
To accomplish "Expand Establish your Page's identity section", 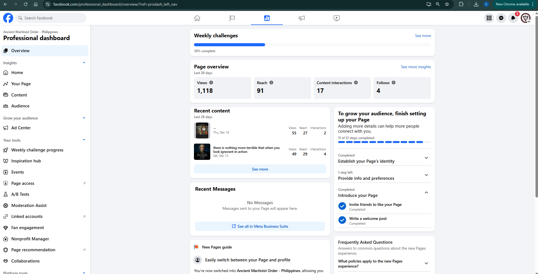I will pyautogui.click(x=426, y=158).
